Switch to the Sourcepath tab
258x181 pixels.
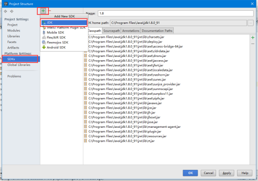pos(112,31)
